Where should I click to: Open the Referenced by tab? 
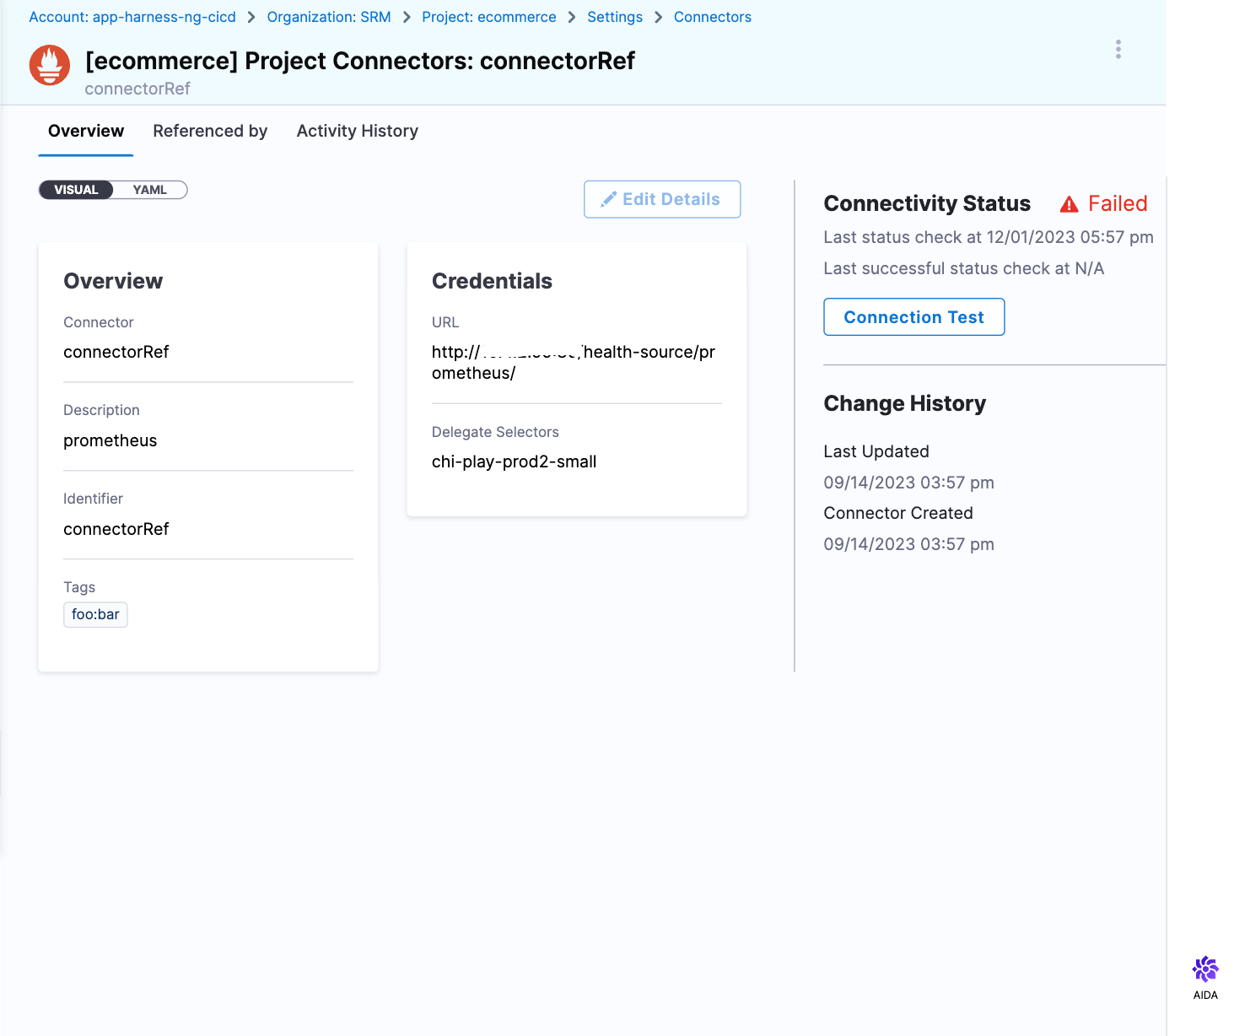coord(210,131)
